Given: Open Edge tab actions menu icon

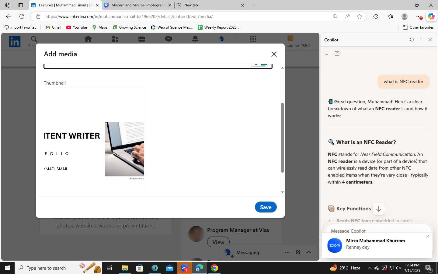Looking at the screenshot, I should tap(21, 5).
